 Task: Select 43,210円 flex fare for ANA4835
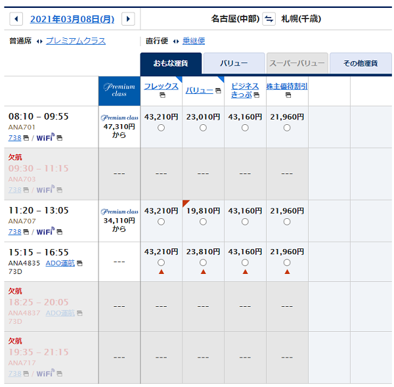161,263
